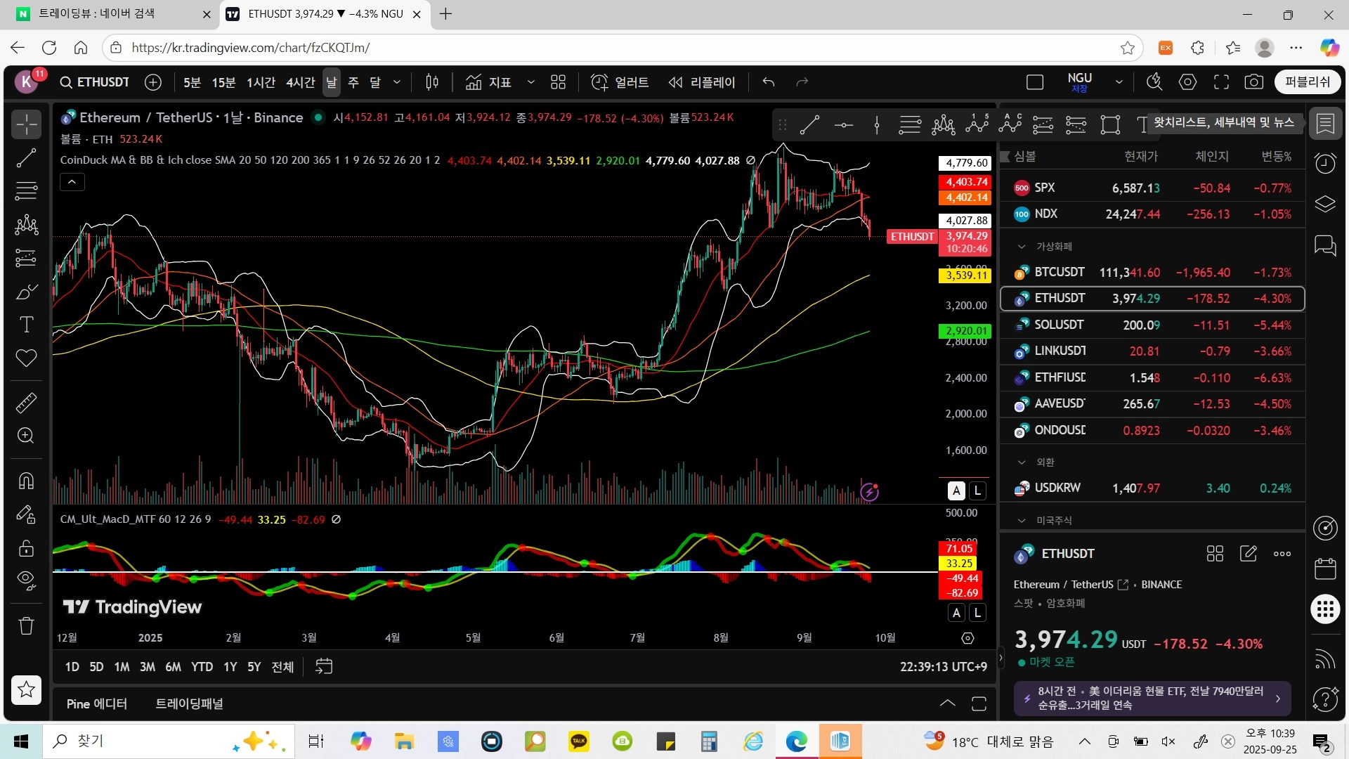Viewport: 1349px width, 759px height.
Task: Toggle magnet mode
Action: point(27,481)
